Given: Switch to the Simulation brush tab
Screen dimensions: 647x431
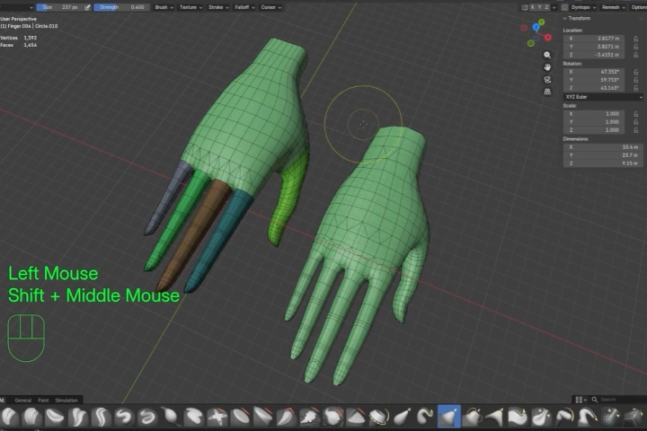Looking at the screenshot, I should (x=66, y=400).
